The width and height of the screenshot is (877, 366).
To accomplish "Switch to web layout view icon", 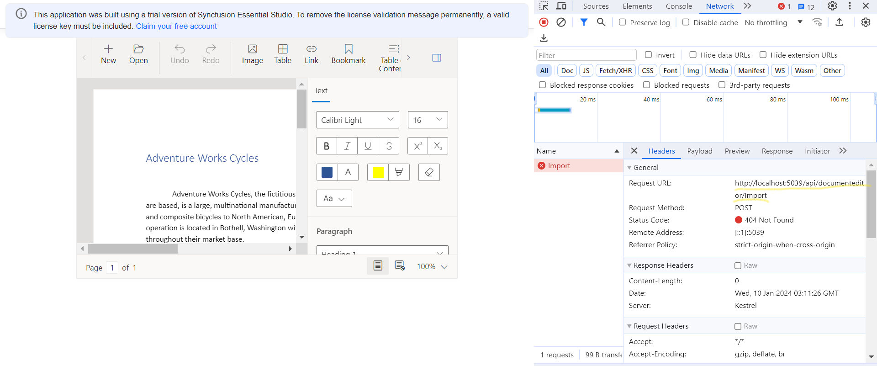I will pyautogui.click(x=400, y=266).
